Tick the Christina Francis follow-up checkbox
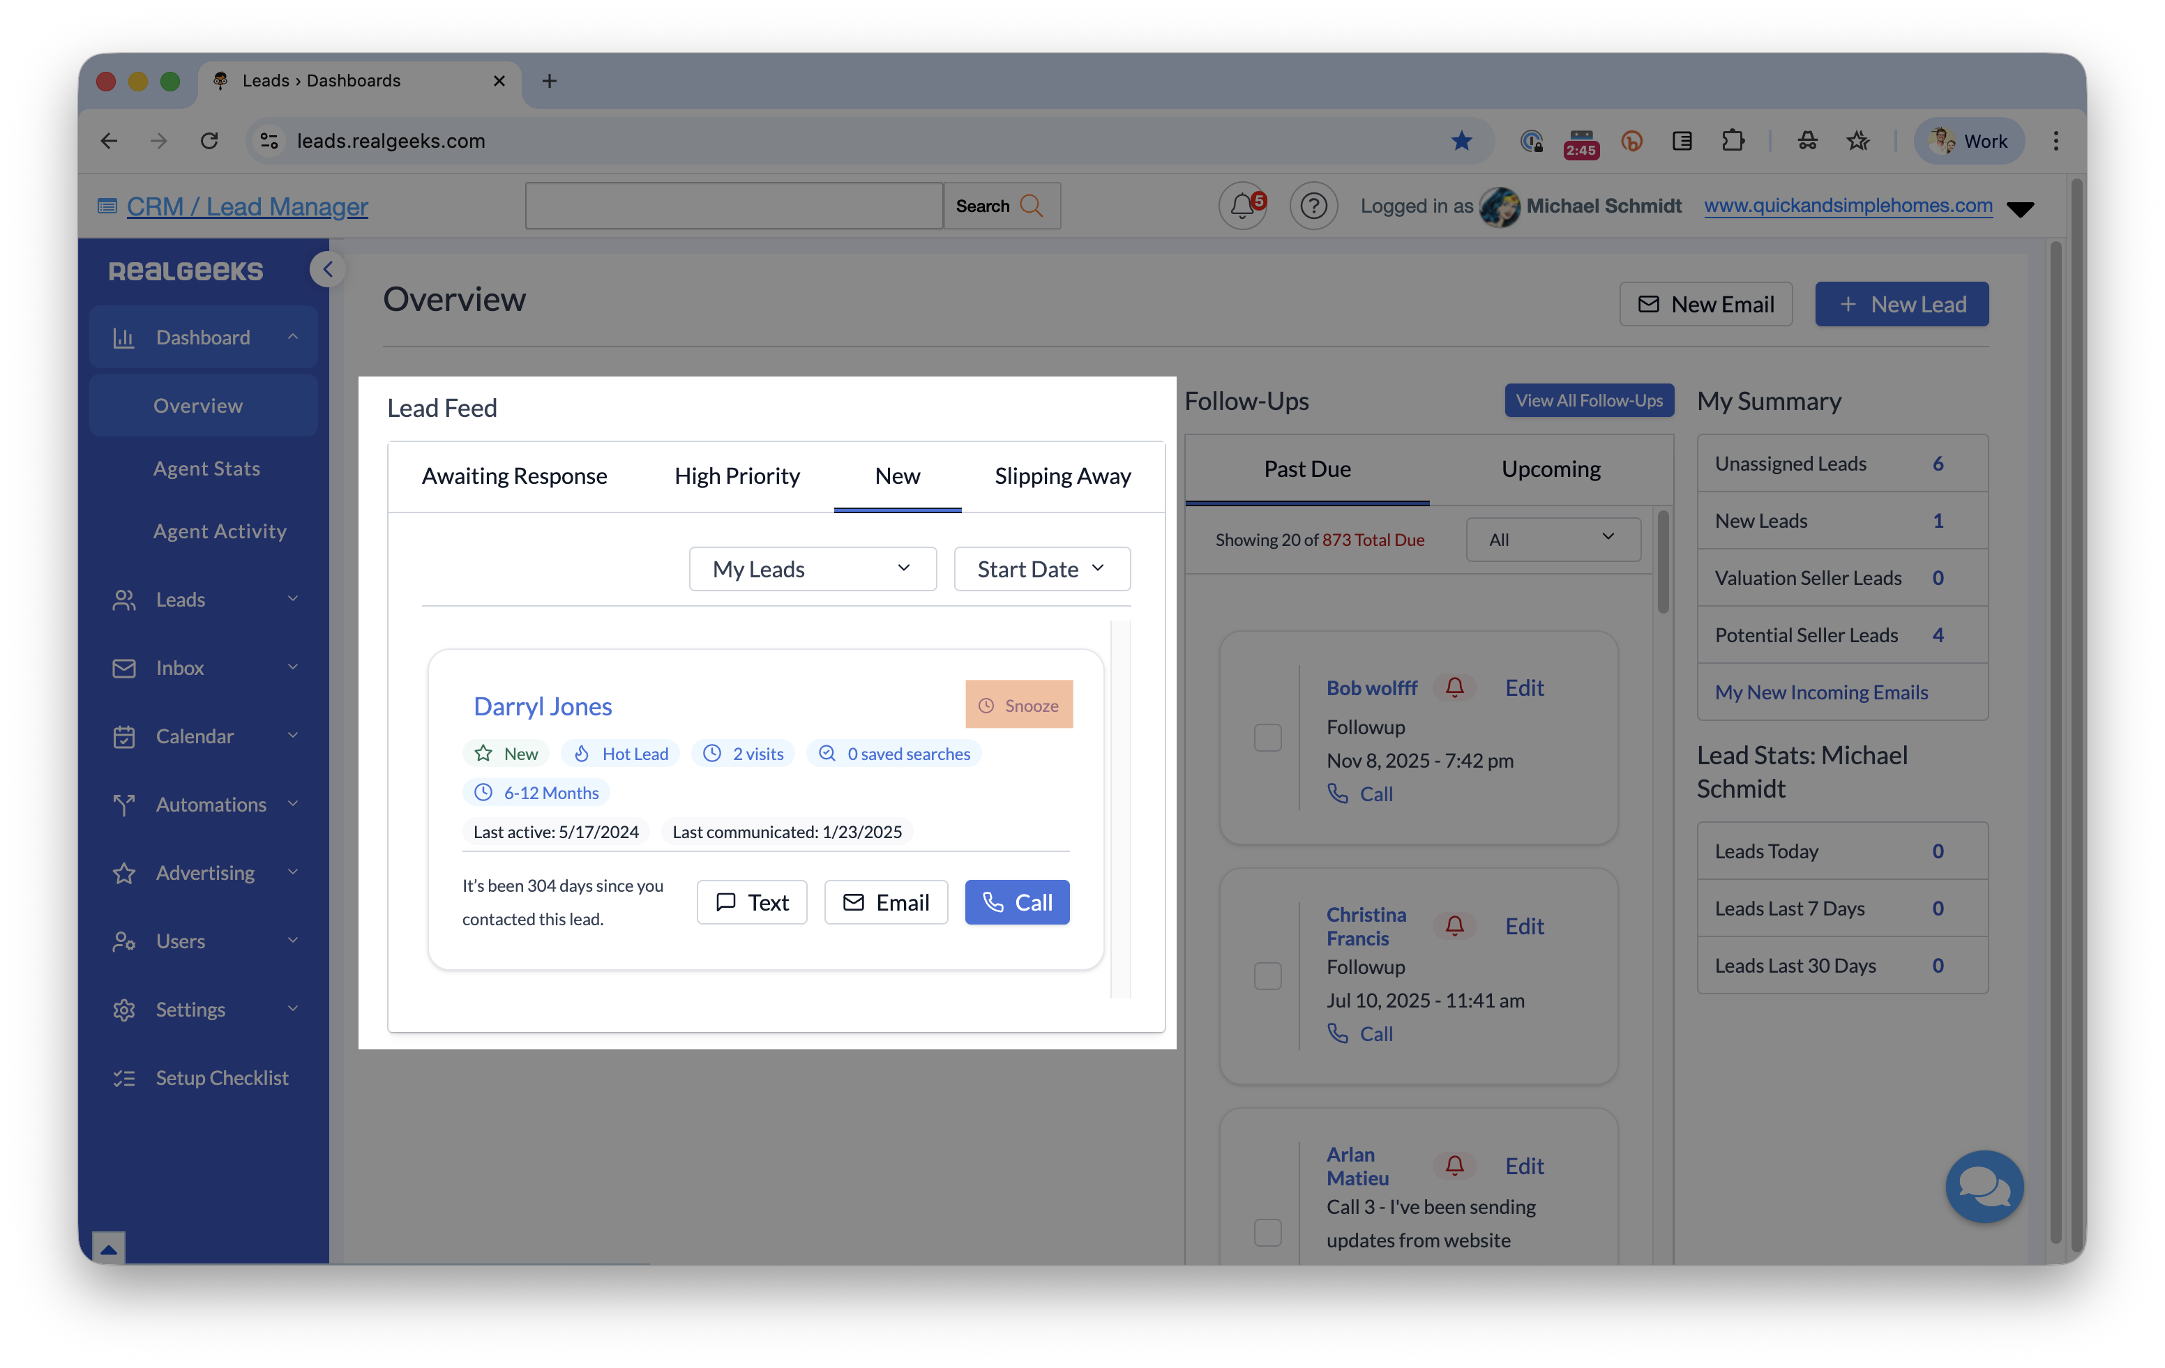The width and height of the screenshot is (2165, 1368). point(1267,976)
